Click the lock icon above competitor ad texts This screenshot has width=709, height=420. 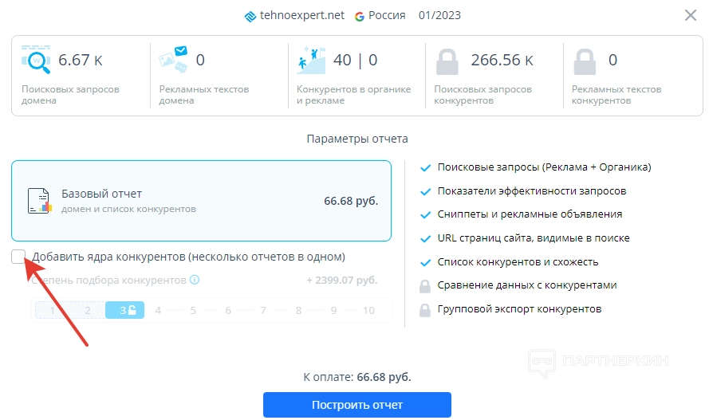tap(585, 61)
